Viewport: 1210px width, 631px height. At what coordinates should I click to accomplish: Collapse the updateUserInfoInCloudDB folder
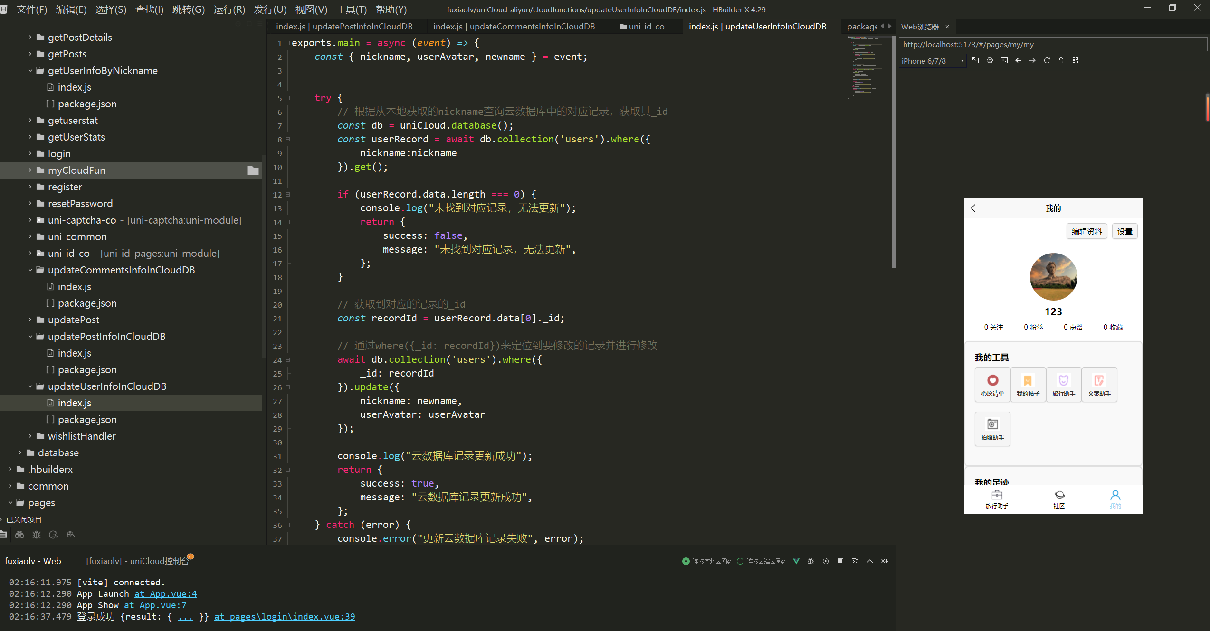[30, 386]
